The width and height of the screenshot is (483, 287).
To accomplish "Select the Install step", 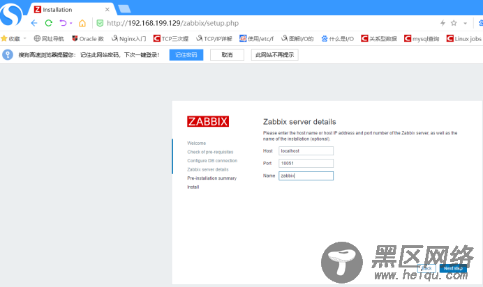I will tap(193, 187).
